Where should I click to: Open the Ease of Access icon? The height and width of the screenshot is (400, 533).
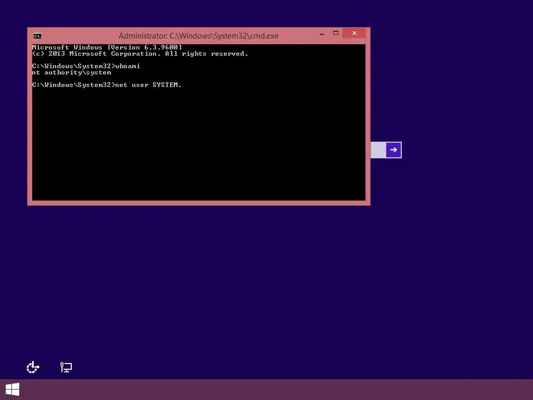click(x=33, y=367)
